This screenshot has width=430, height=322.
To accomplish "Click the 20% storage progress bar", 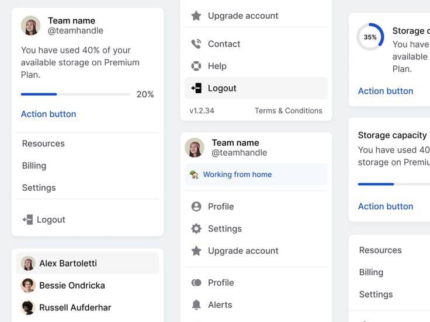I will 75,94.
